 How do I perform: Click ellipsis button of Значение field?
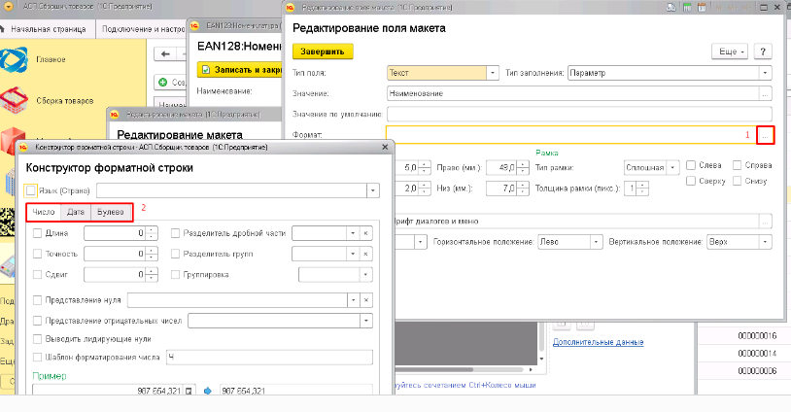coord(766,94)
